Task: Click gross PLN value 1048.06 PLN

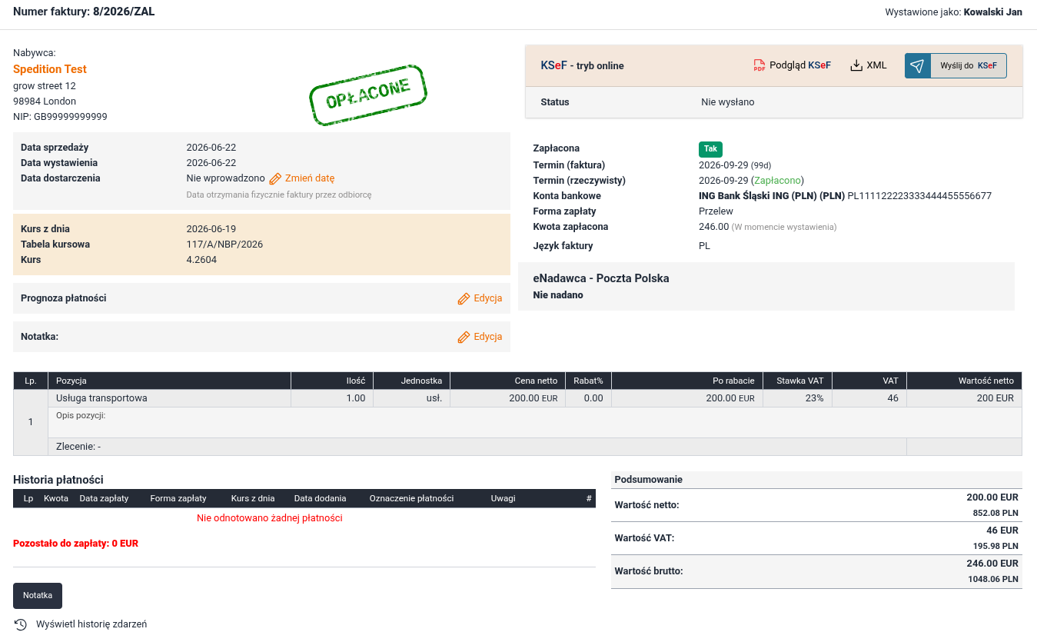Action: coord(993,579)
